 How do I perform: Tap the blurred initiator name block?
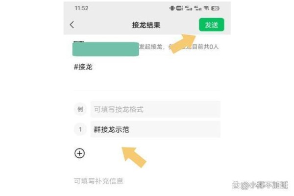tap(105, 49)
